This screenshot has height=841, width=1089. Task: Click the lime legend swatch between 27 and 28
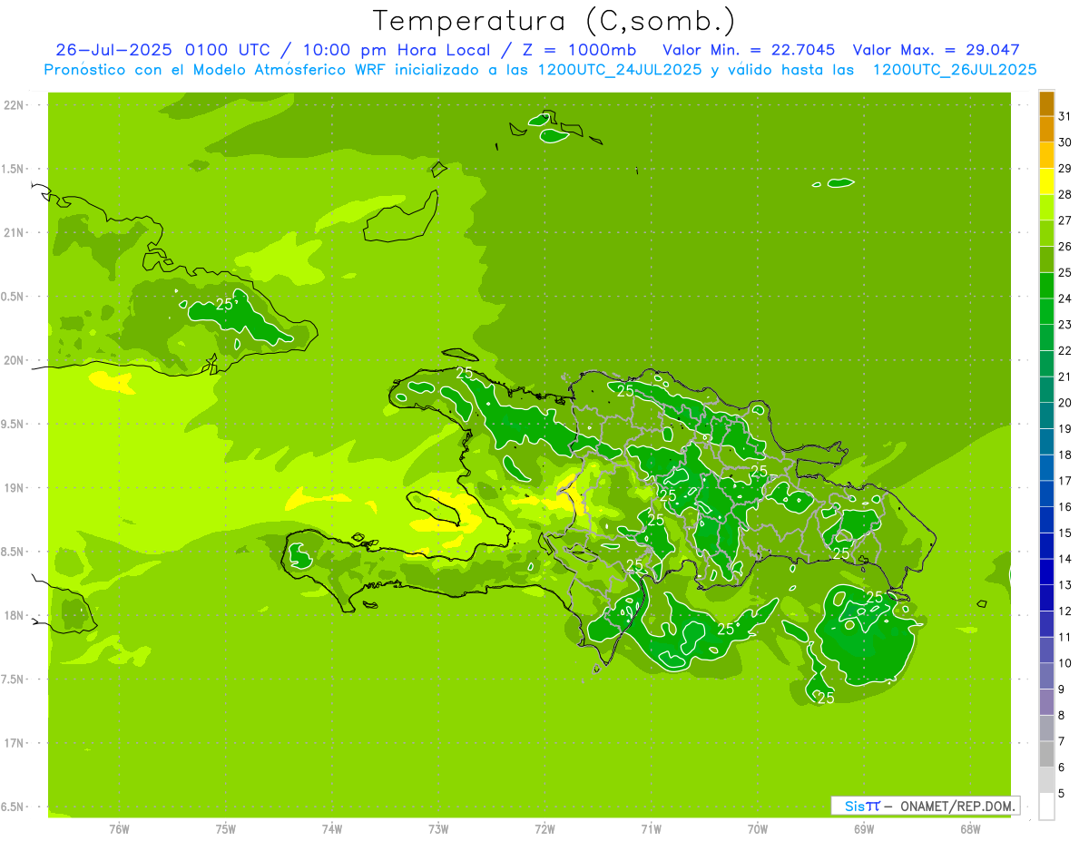coord(1046,207)
